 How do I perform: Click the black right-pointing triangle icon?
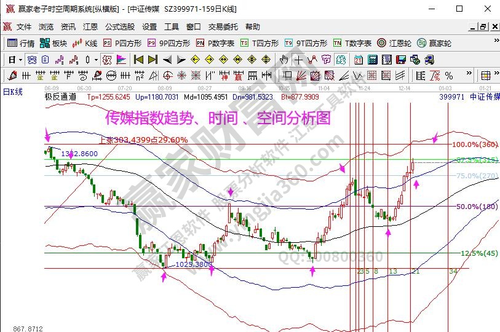pyautogui.click(x=181, y=60)
